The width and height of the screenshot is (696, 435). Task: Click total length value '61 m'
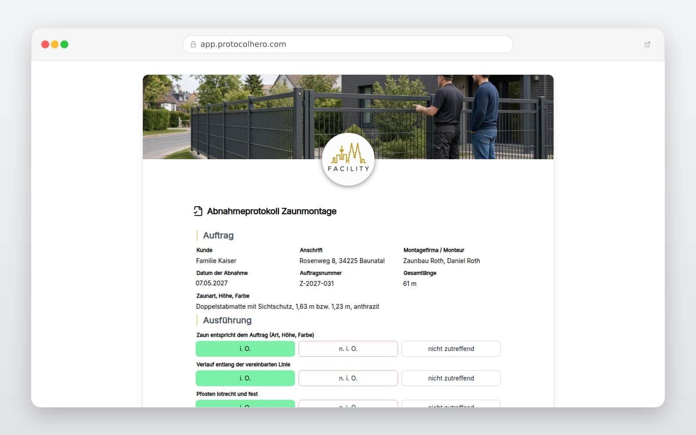point(410,284)
